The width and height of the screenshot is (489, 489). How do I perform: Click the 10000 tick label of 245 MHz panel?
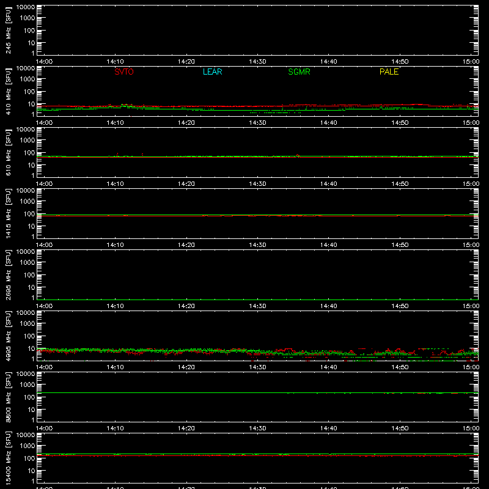tap(26, 7)
